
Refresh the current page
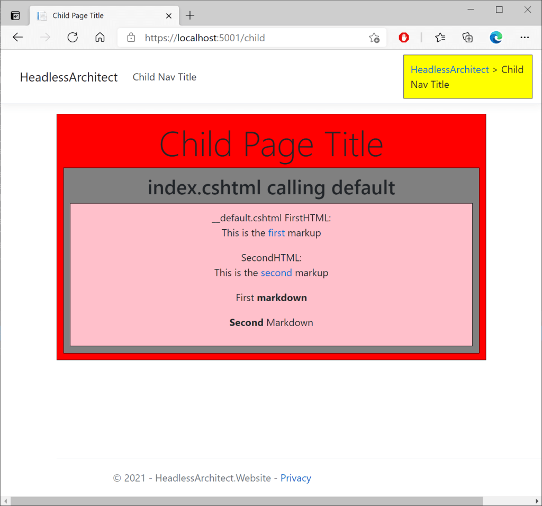[x=73, y=38]
